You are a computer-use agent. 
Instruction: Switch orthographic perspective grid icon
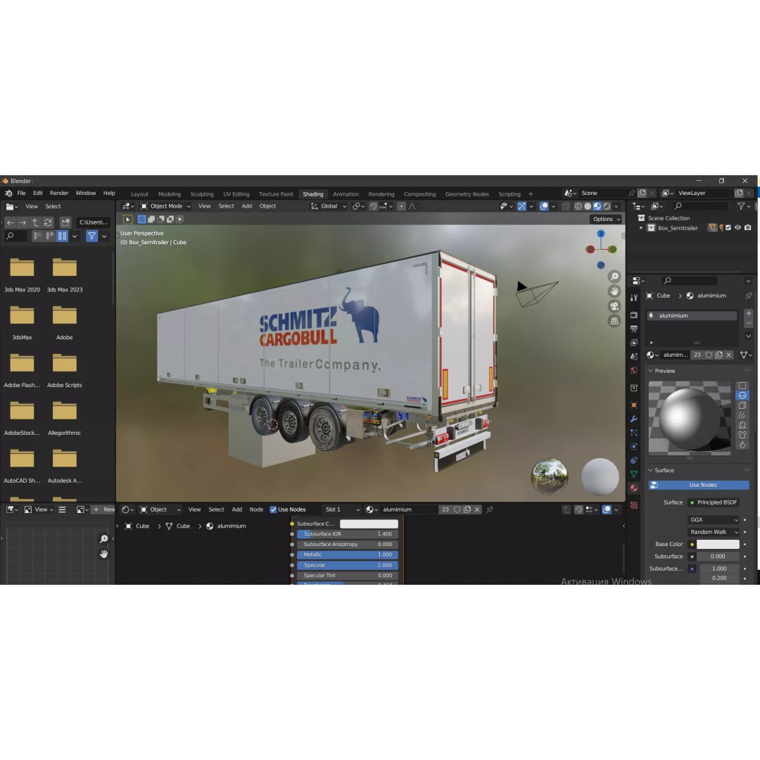pos(614,321)
